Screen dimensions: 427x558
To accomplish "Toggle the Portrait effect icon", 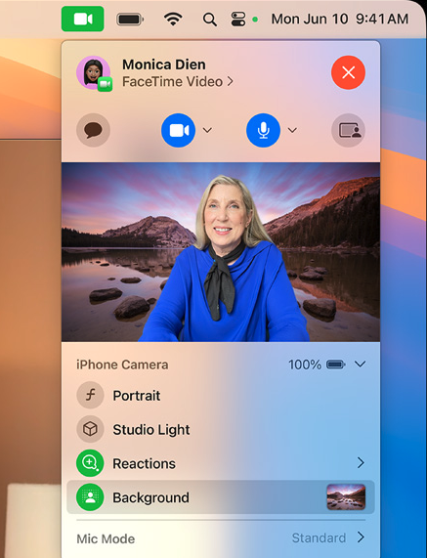I will [x=90, y=395].
